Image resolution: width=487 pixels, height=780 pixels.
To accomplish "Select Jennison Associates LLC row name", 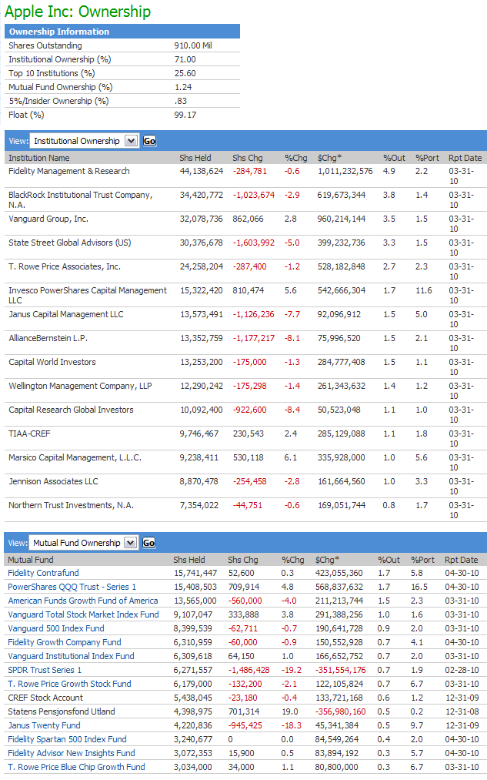I will coord(53,481).
